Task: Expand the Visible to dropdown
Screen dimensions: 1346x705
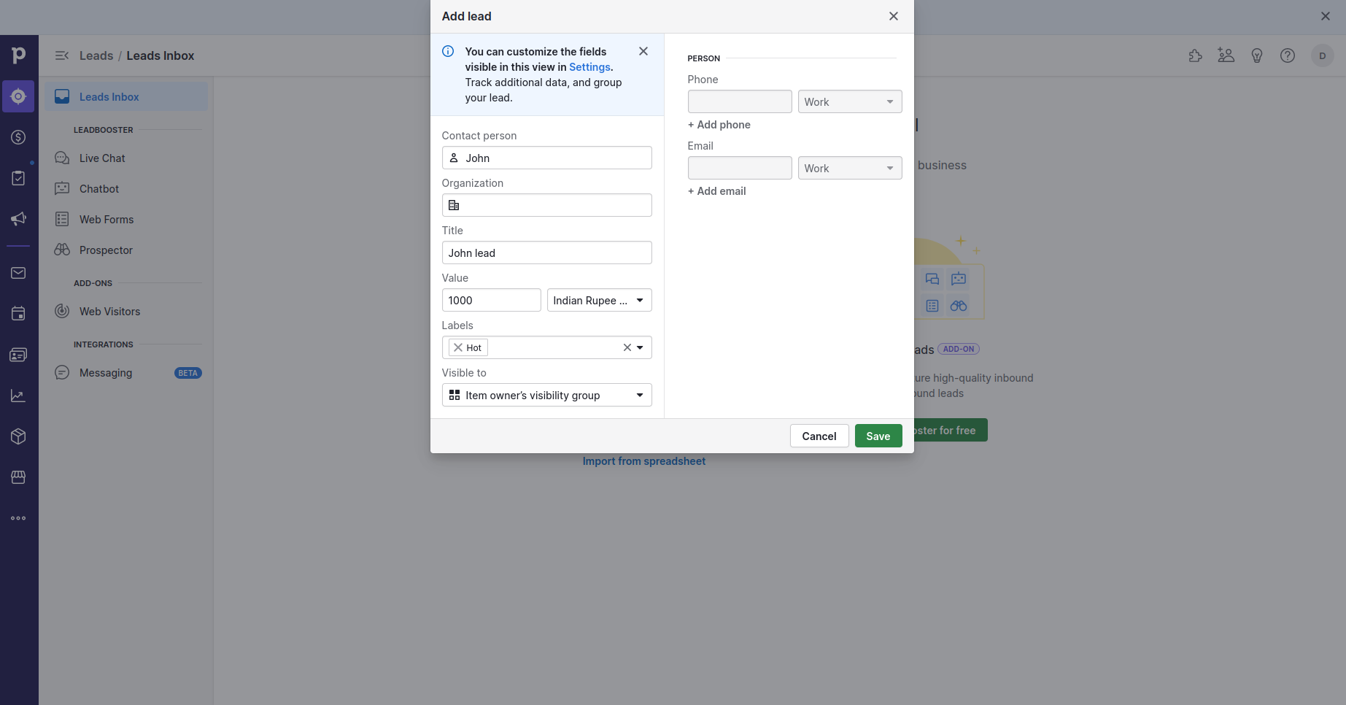Action: 546,395
